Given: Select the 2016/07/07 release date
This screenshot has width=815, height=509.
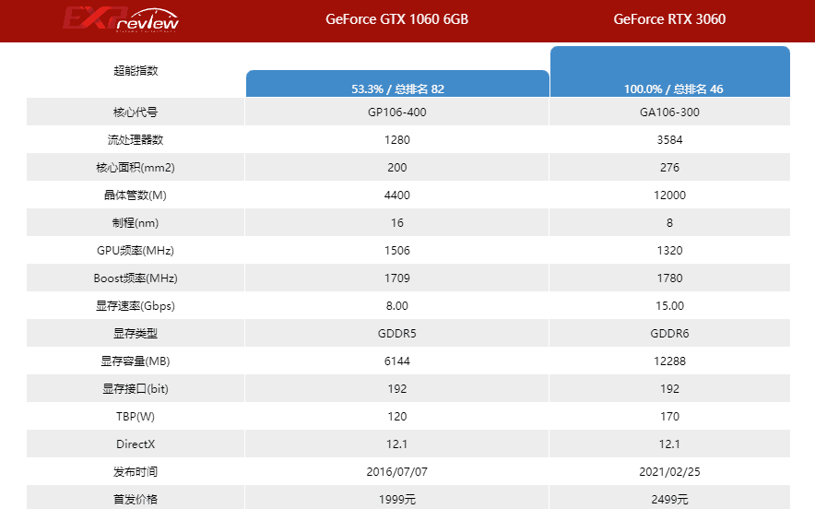Looking at the screenshot, I should tap(397, 471).
